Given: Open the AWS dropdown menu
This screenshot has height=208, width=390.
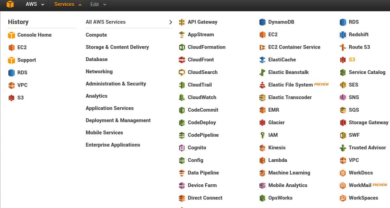Looking at the screenshot, I should 35,5.
